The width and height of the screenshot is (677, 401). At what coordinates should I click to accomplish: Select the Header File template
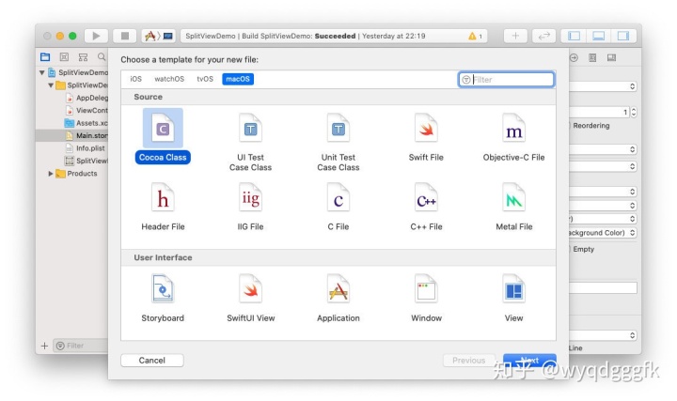point(163,207)
